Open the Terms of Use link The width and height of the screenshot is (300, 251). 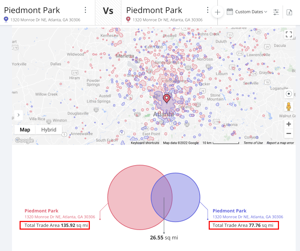click(253, 143)
